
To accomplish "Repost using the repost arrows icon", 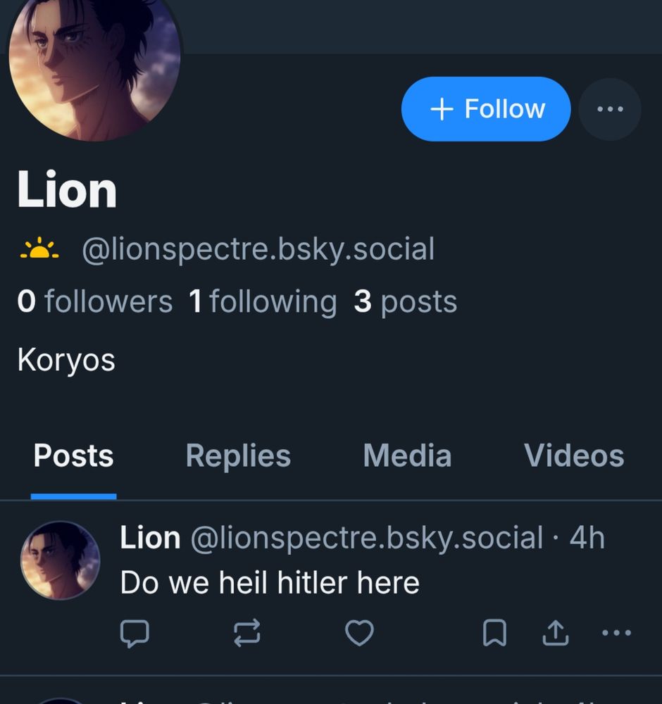I will pyautogui.click(x=247, y=633).
